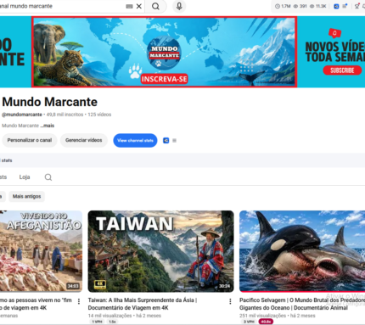Open the Taiwan video thumbnail
This screenshot has height=325, width=365.
160,251
